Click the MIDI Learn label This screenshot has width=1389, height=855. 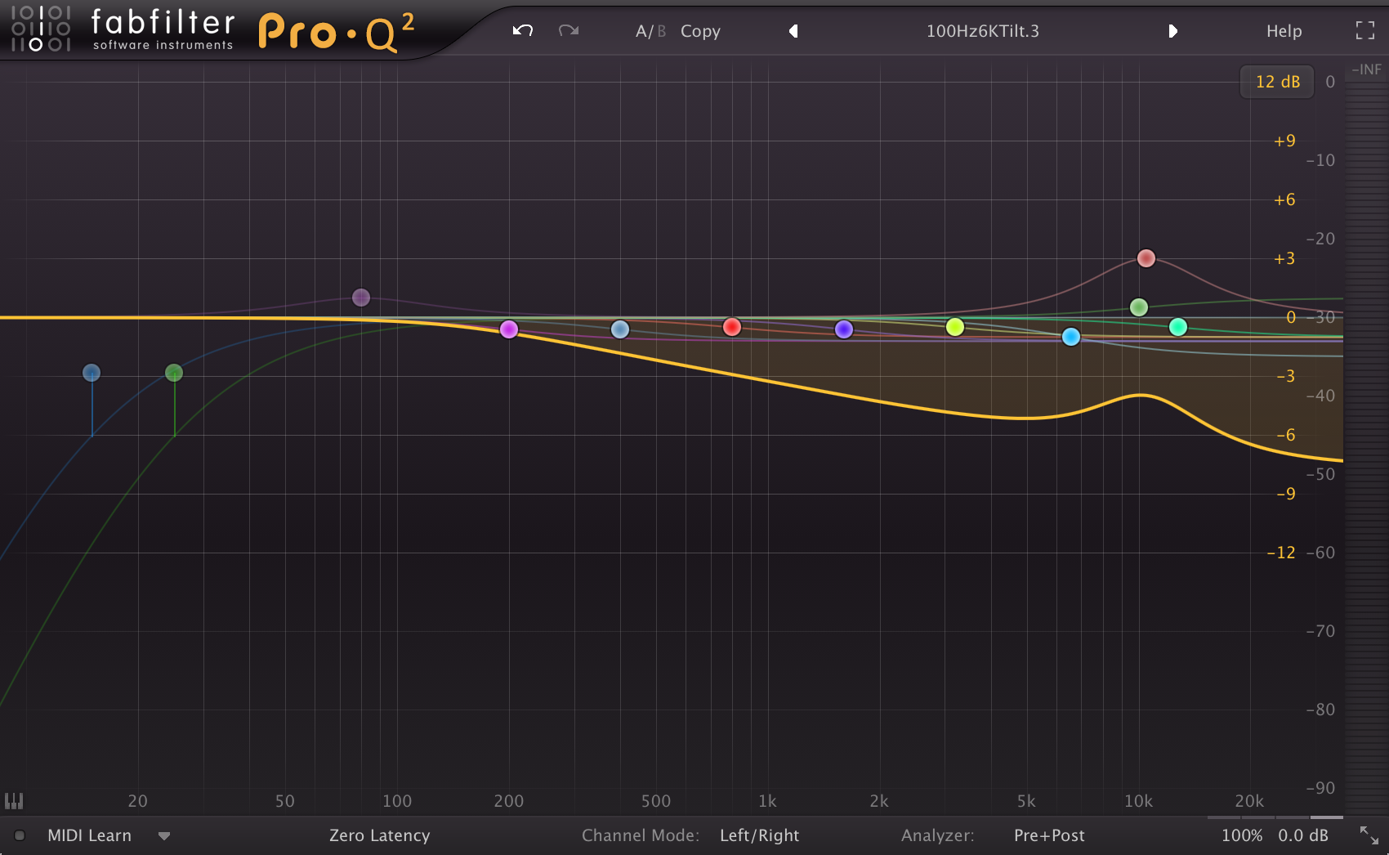pyautogui.click(x=89, y=835)
